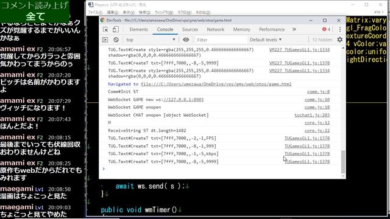Switch to the Console tab

(x=165, y=29)
